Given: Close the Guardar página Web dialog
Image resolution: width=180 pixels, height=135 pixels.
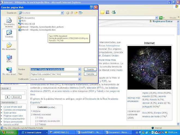Looking at the screenshot, I should coord(96,7).
